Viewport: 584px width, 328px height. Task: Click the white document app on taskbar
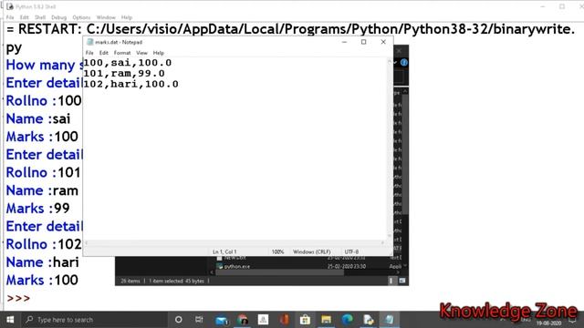click(x=264, y=320)
